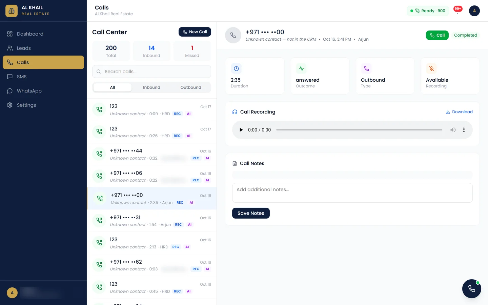Click the contact phone avatar icon

pyautogui.click(x=233, y=35)
